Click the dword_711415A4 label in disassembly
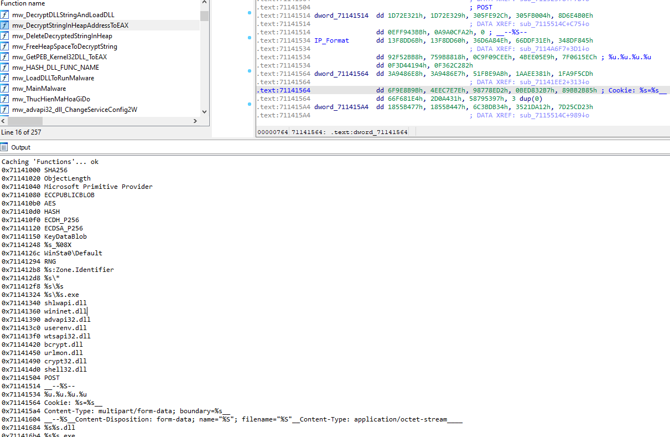Viewport: 670px width, 437px height. pyautogui.click(x=341, y=107)
